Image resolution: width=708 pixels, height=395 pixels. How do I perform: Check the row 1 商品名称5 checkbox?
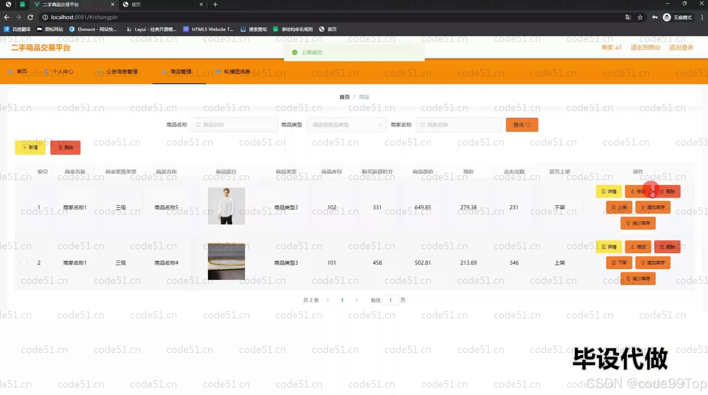(24, 207)
